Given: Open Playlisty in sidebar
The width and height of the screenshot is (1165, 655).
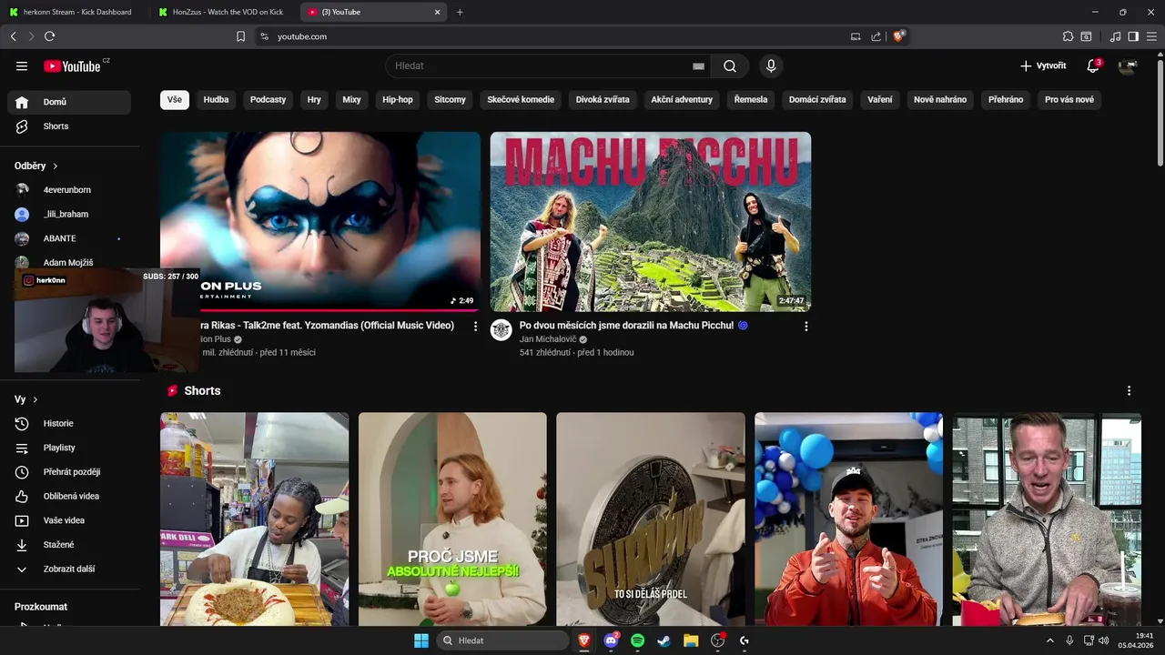Looking at the screenshot, I should (x=69, y=448).
